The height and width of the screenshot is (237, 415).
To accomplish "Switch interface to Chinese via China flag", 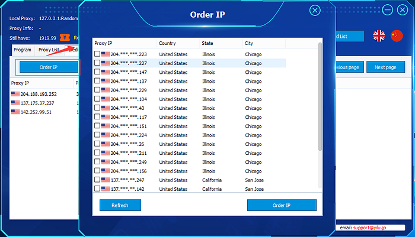I will (397, 36).
